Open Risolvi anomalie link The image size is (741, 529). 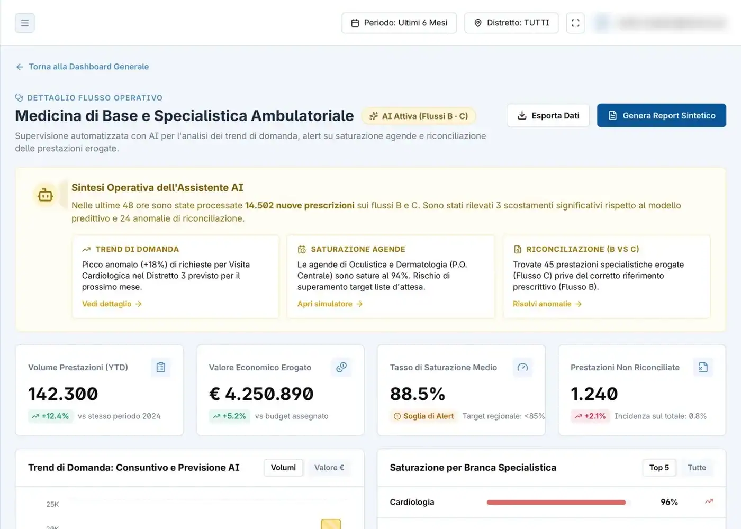click(547, 304)
